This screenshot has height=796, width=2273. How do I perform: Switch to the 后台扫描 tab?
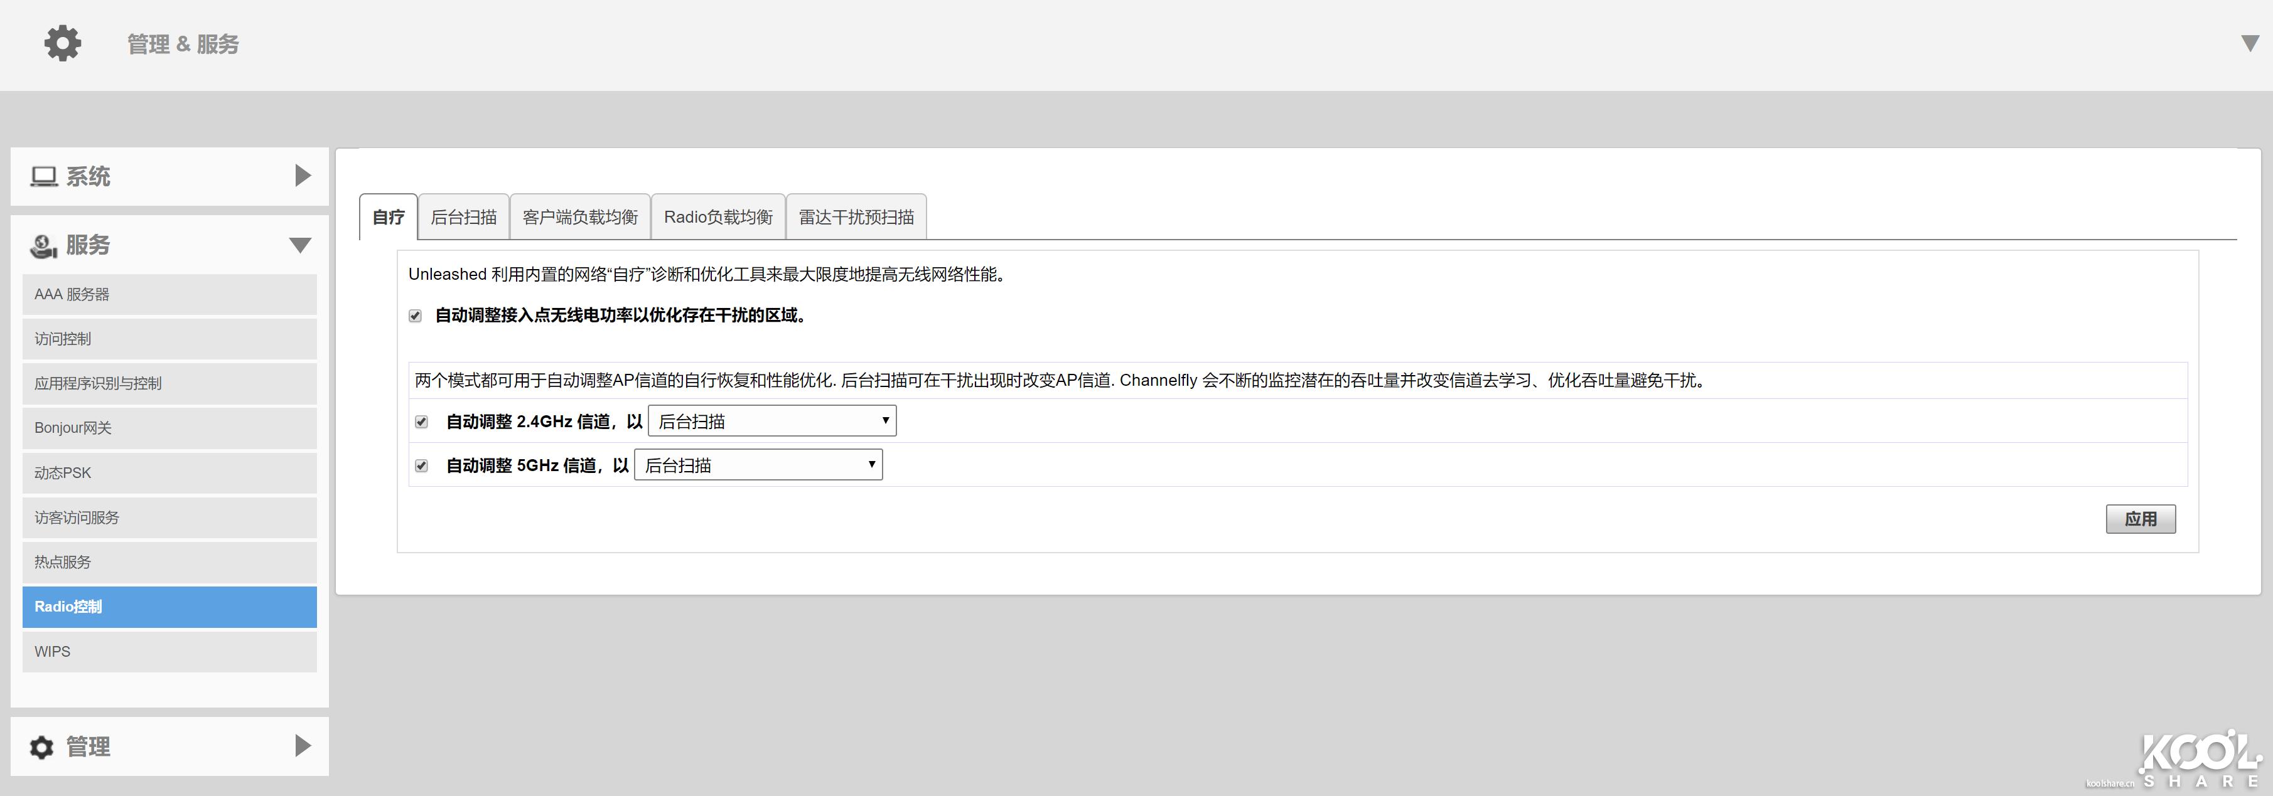tap(464, 216)
